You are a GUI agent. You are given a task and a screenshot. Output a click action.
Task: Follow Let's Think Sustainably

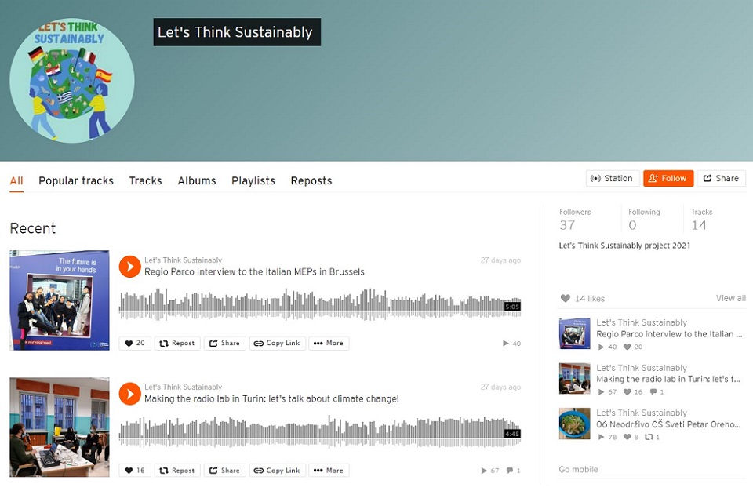click(x=668, y=178)
